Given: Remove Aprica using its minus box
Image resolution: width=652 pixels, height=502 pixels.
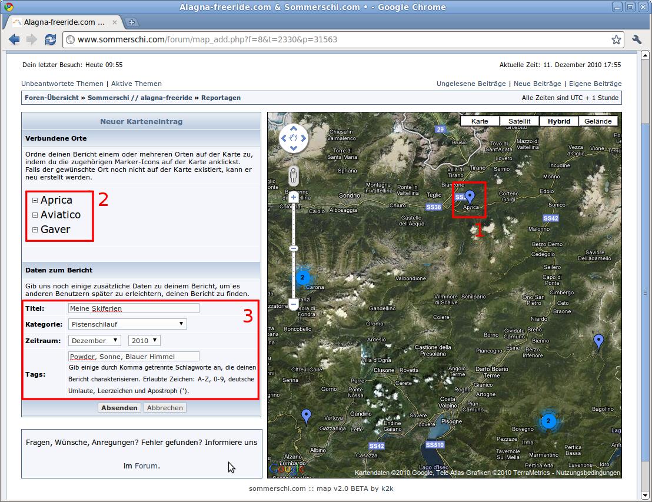Looking at the screenshot, I should (x=35, y=201).
